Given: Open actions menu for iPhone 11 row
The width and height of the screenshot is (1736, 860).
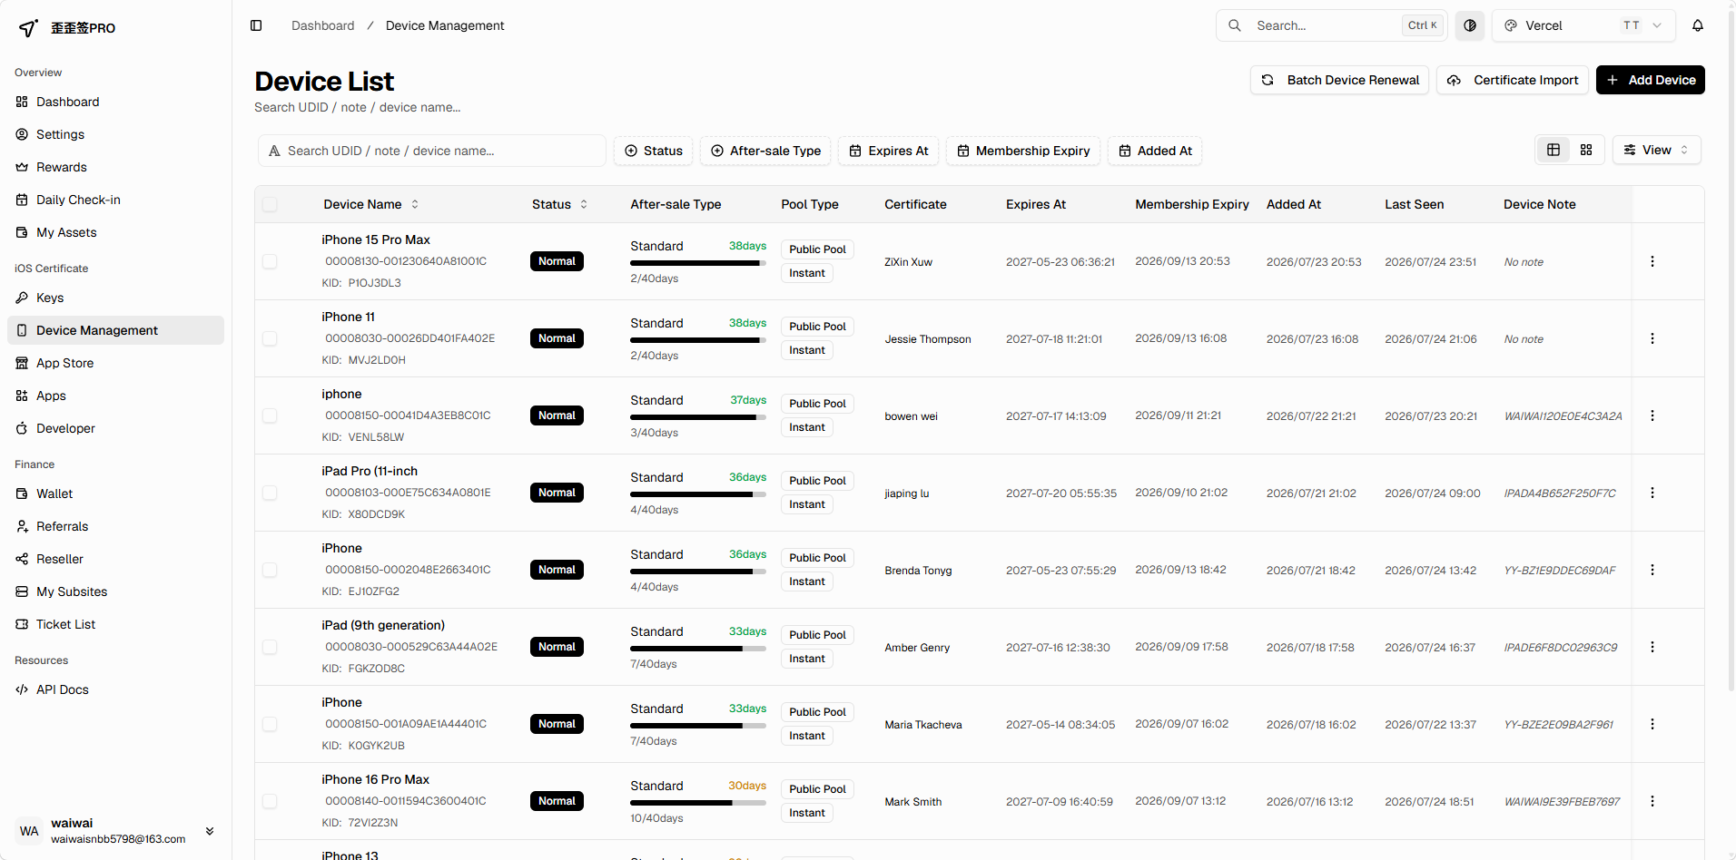Looking at the screenshot, I should (x=1652, y=338).
